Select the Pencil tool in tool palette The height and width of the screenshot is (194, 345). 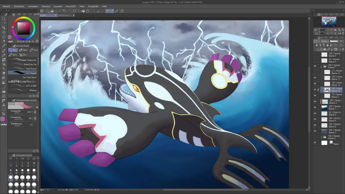3,55
